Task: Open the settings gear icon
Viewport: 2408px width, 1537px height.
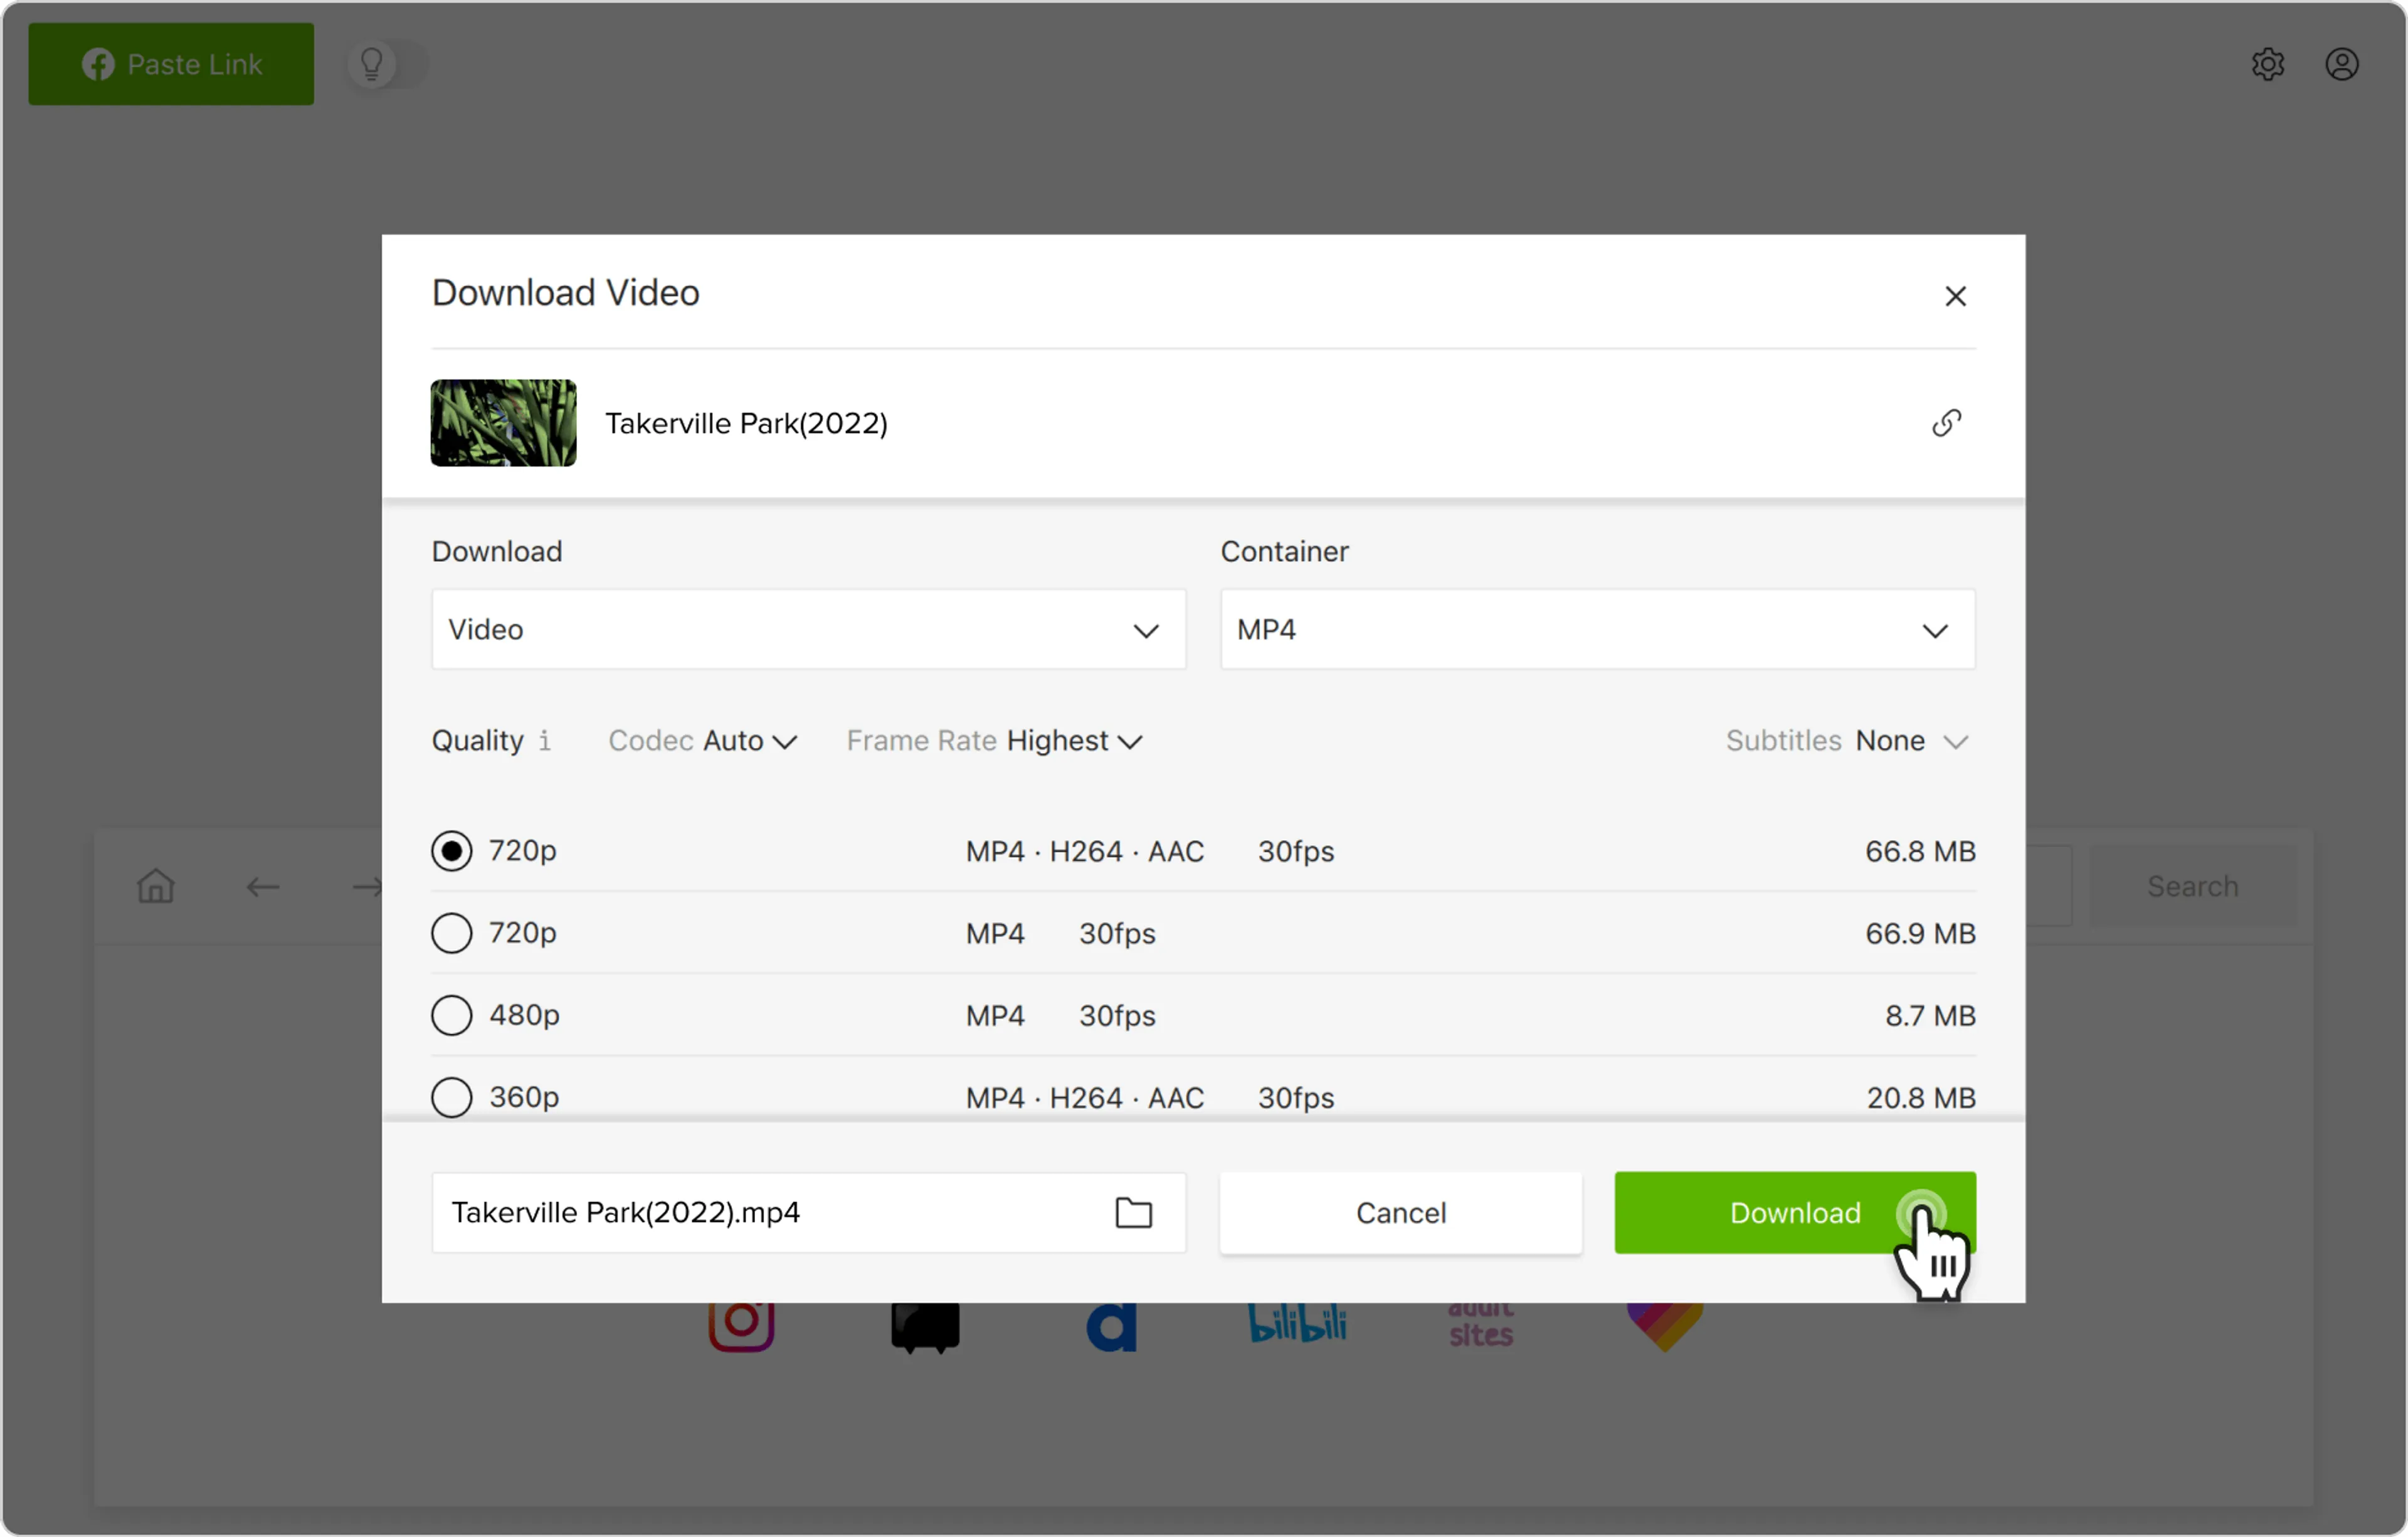Action: point(2267,64)
